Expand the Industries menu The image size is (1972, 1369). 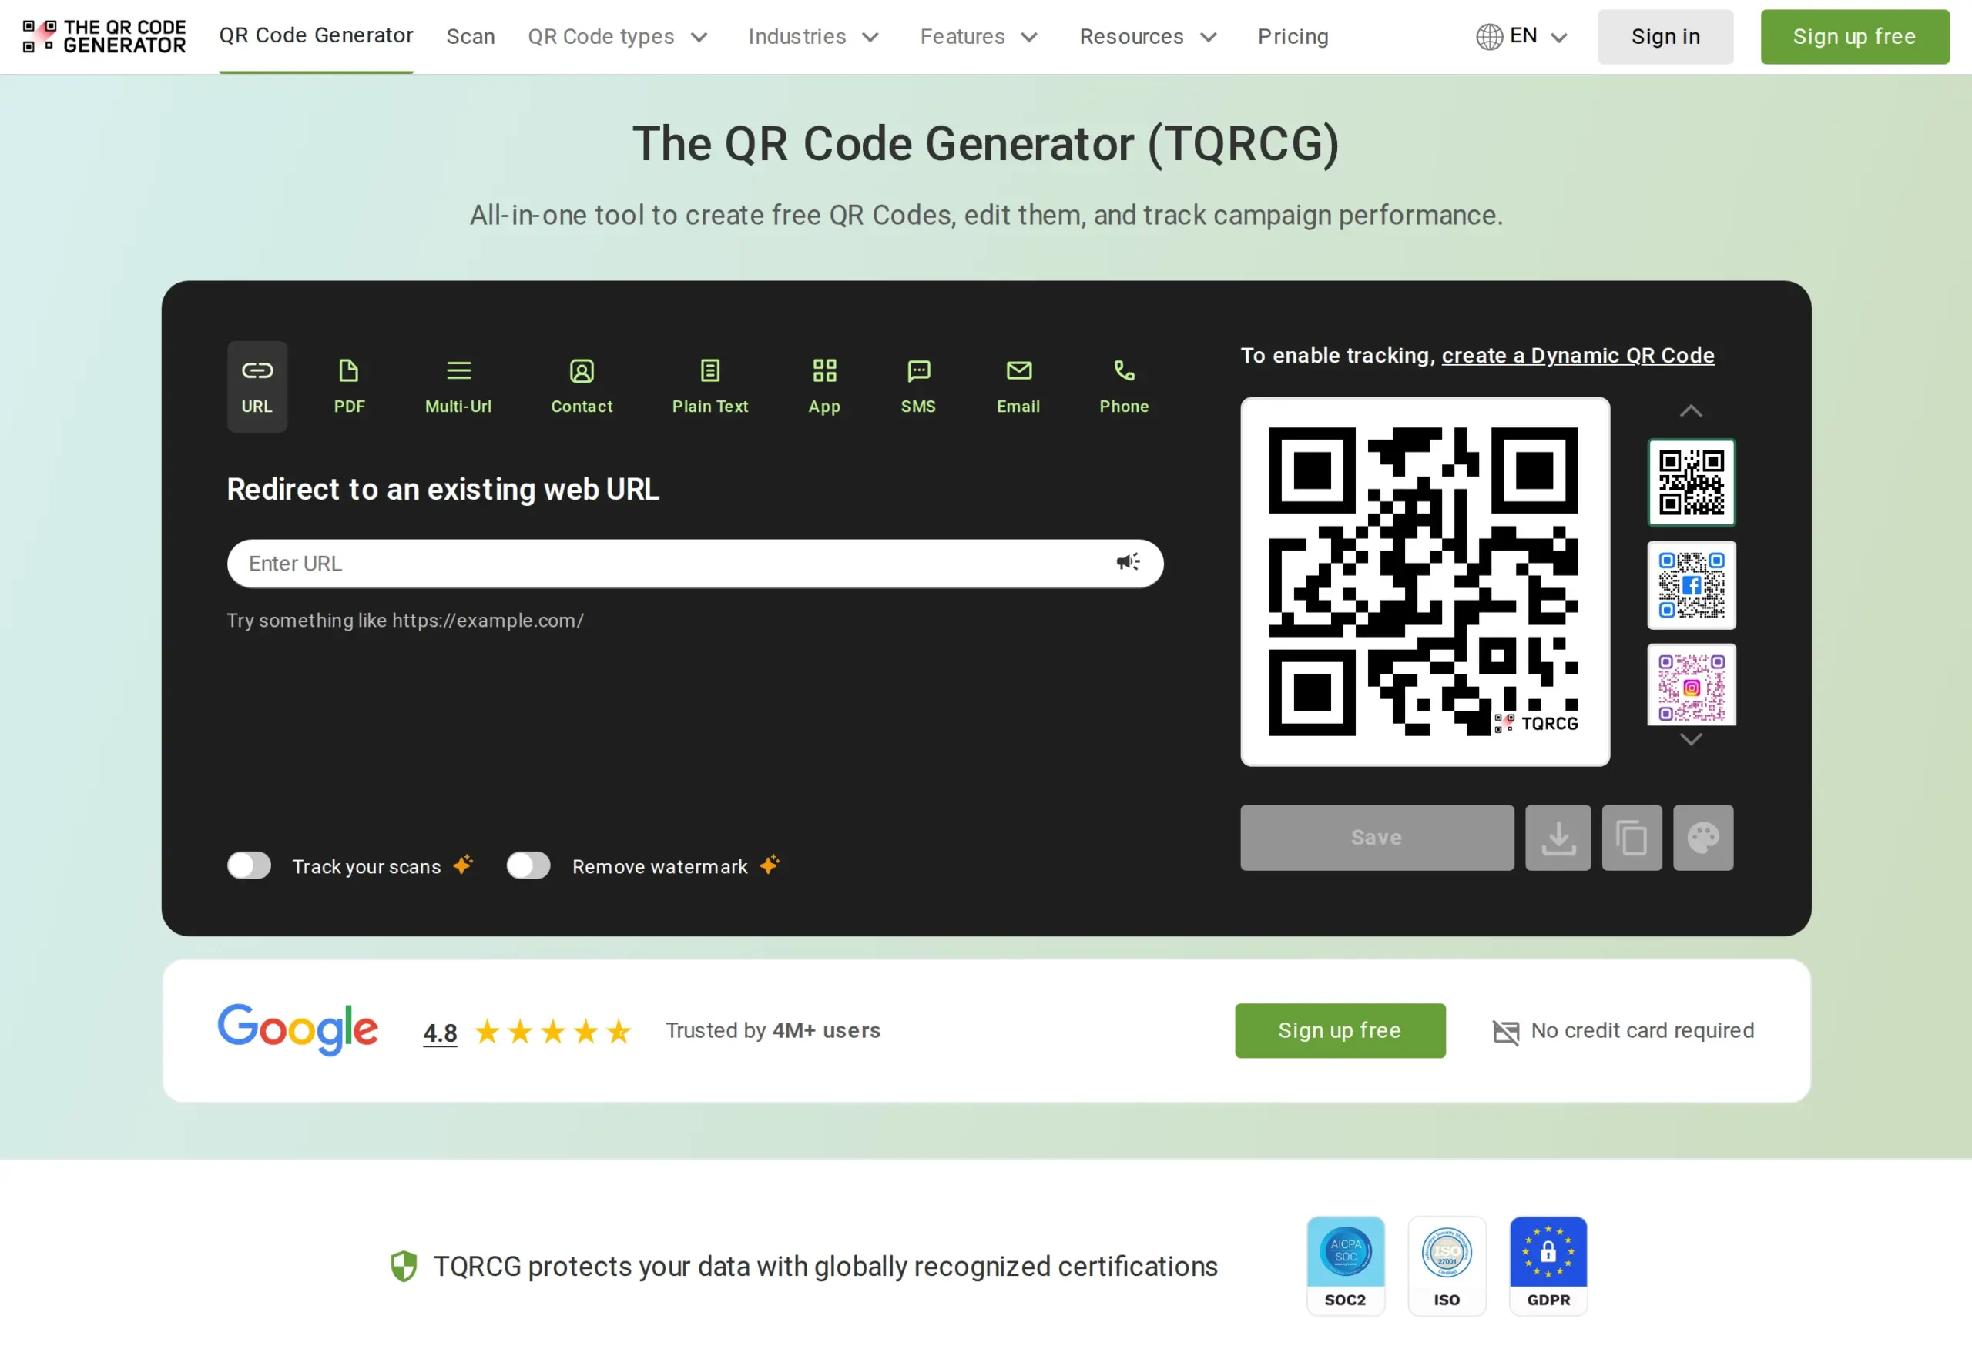[x=813, y=37]
